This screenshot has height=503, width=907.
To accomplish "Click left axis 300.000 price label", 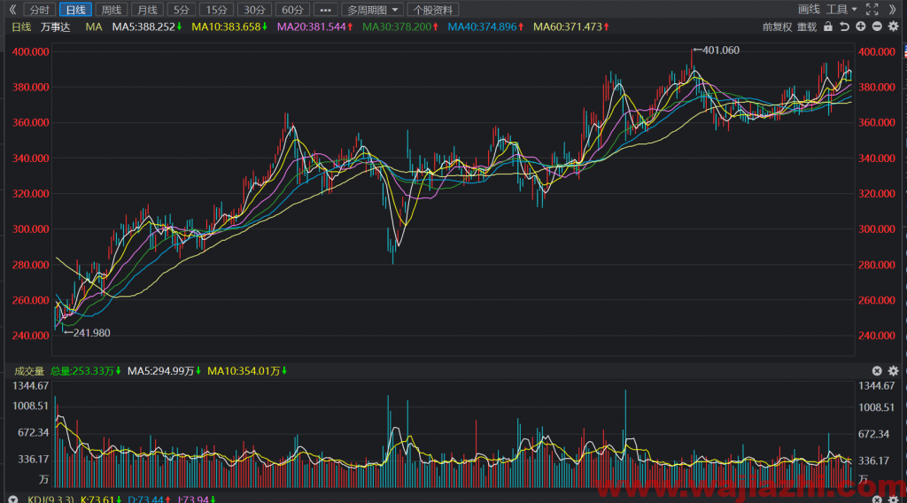I will coord(31,229).
